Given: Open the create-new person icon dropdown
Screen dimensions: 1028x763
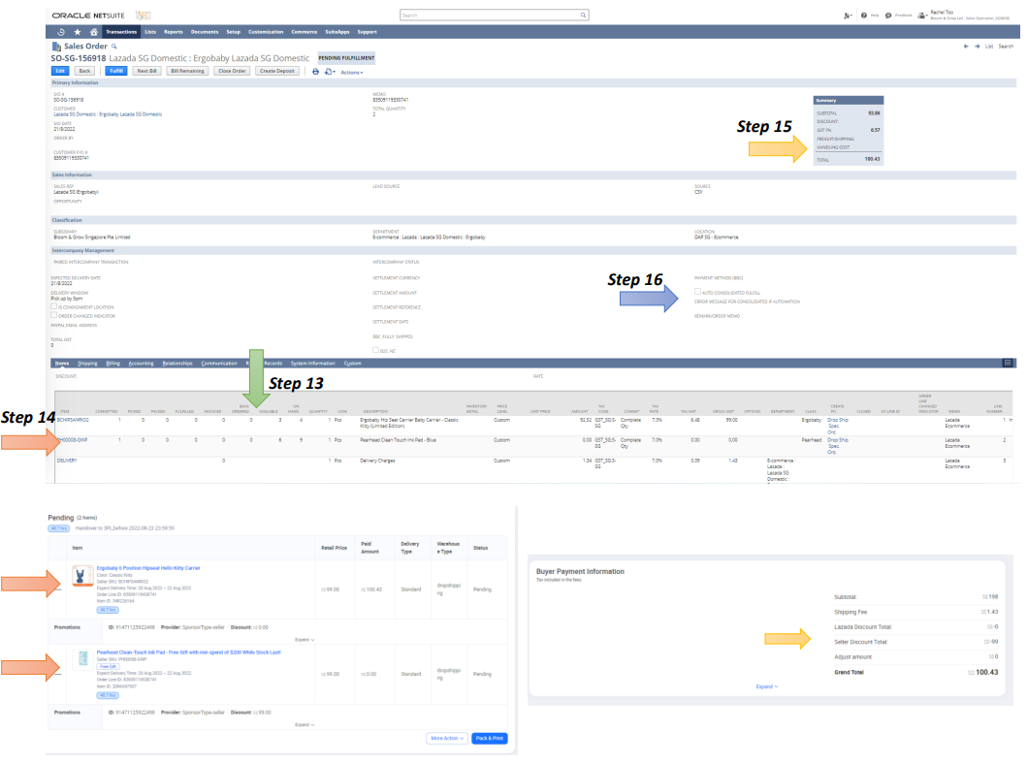Looking at the screenshot, I should click(x=848, y=16).
